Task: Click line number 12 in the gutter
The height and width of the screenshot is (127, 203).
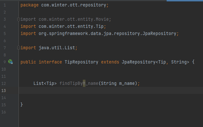Action: [4, 84]
